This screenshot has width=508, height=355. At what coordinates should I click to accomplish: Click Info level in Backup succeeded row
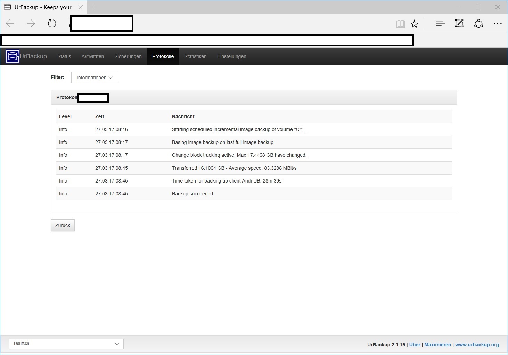[x=63, y=194]
